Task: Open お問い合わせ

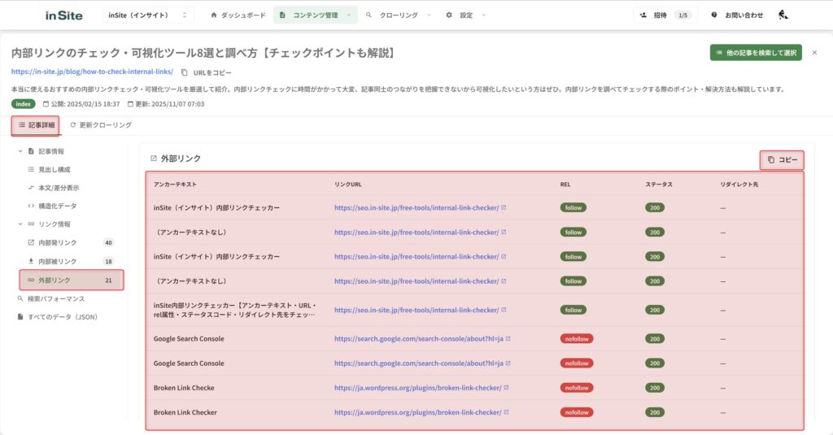Action: tap(737, 15)
